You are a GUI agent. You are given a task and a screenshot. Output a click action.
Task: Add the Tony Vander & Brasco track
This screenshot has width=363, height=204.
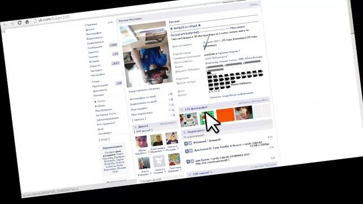pyautogui.click(x=191, y=151)
